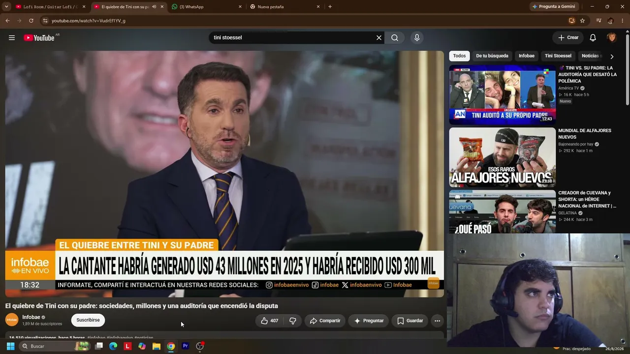This screenshot has width=630, height=354.
Task: Click the browser address bar URL
Action: pos(89,21)
